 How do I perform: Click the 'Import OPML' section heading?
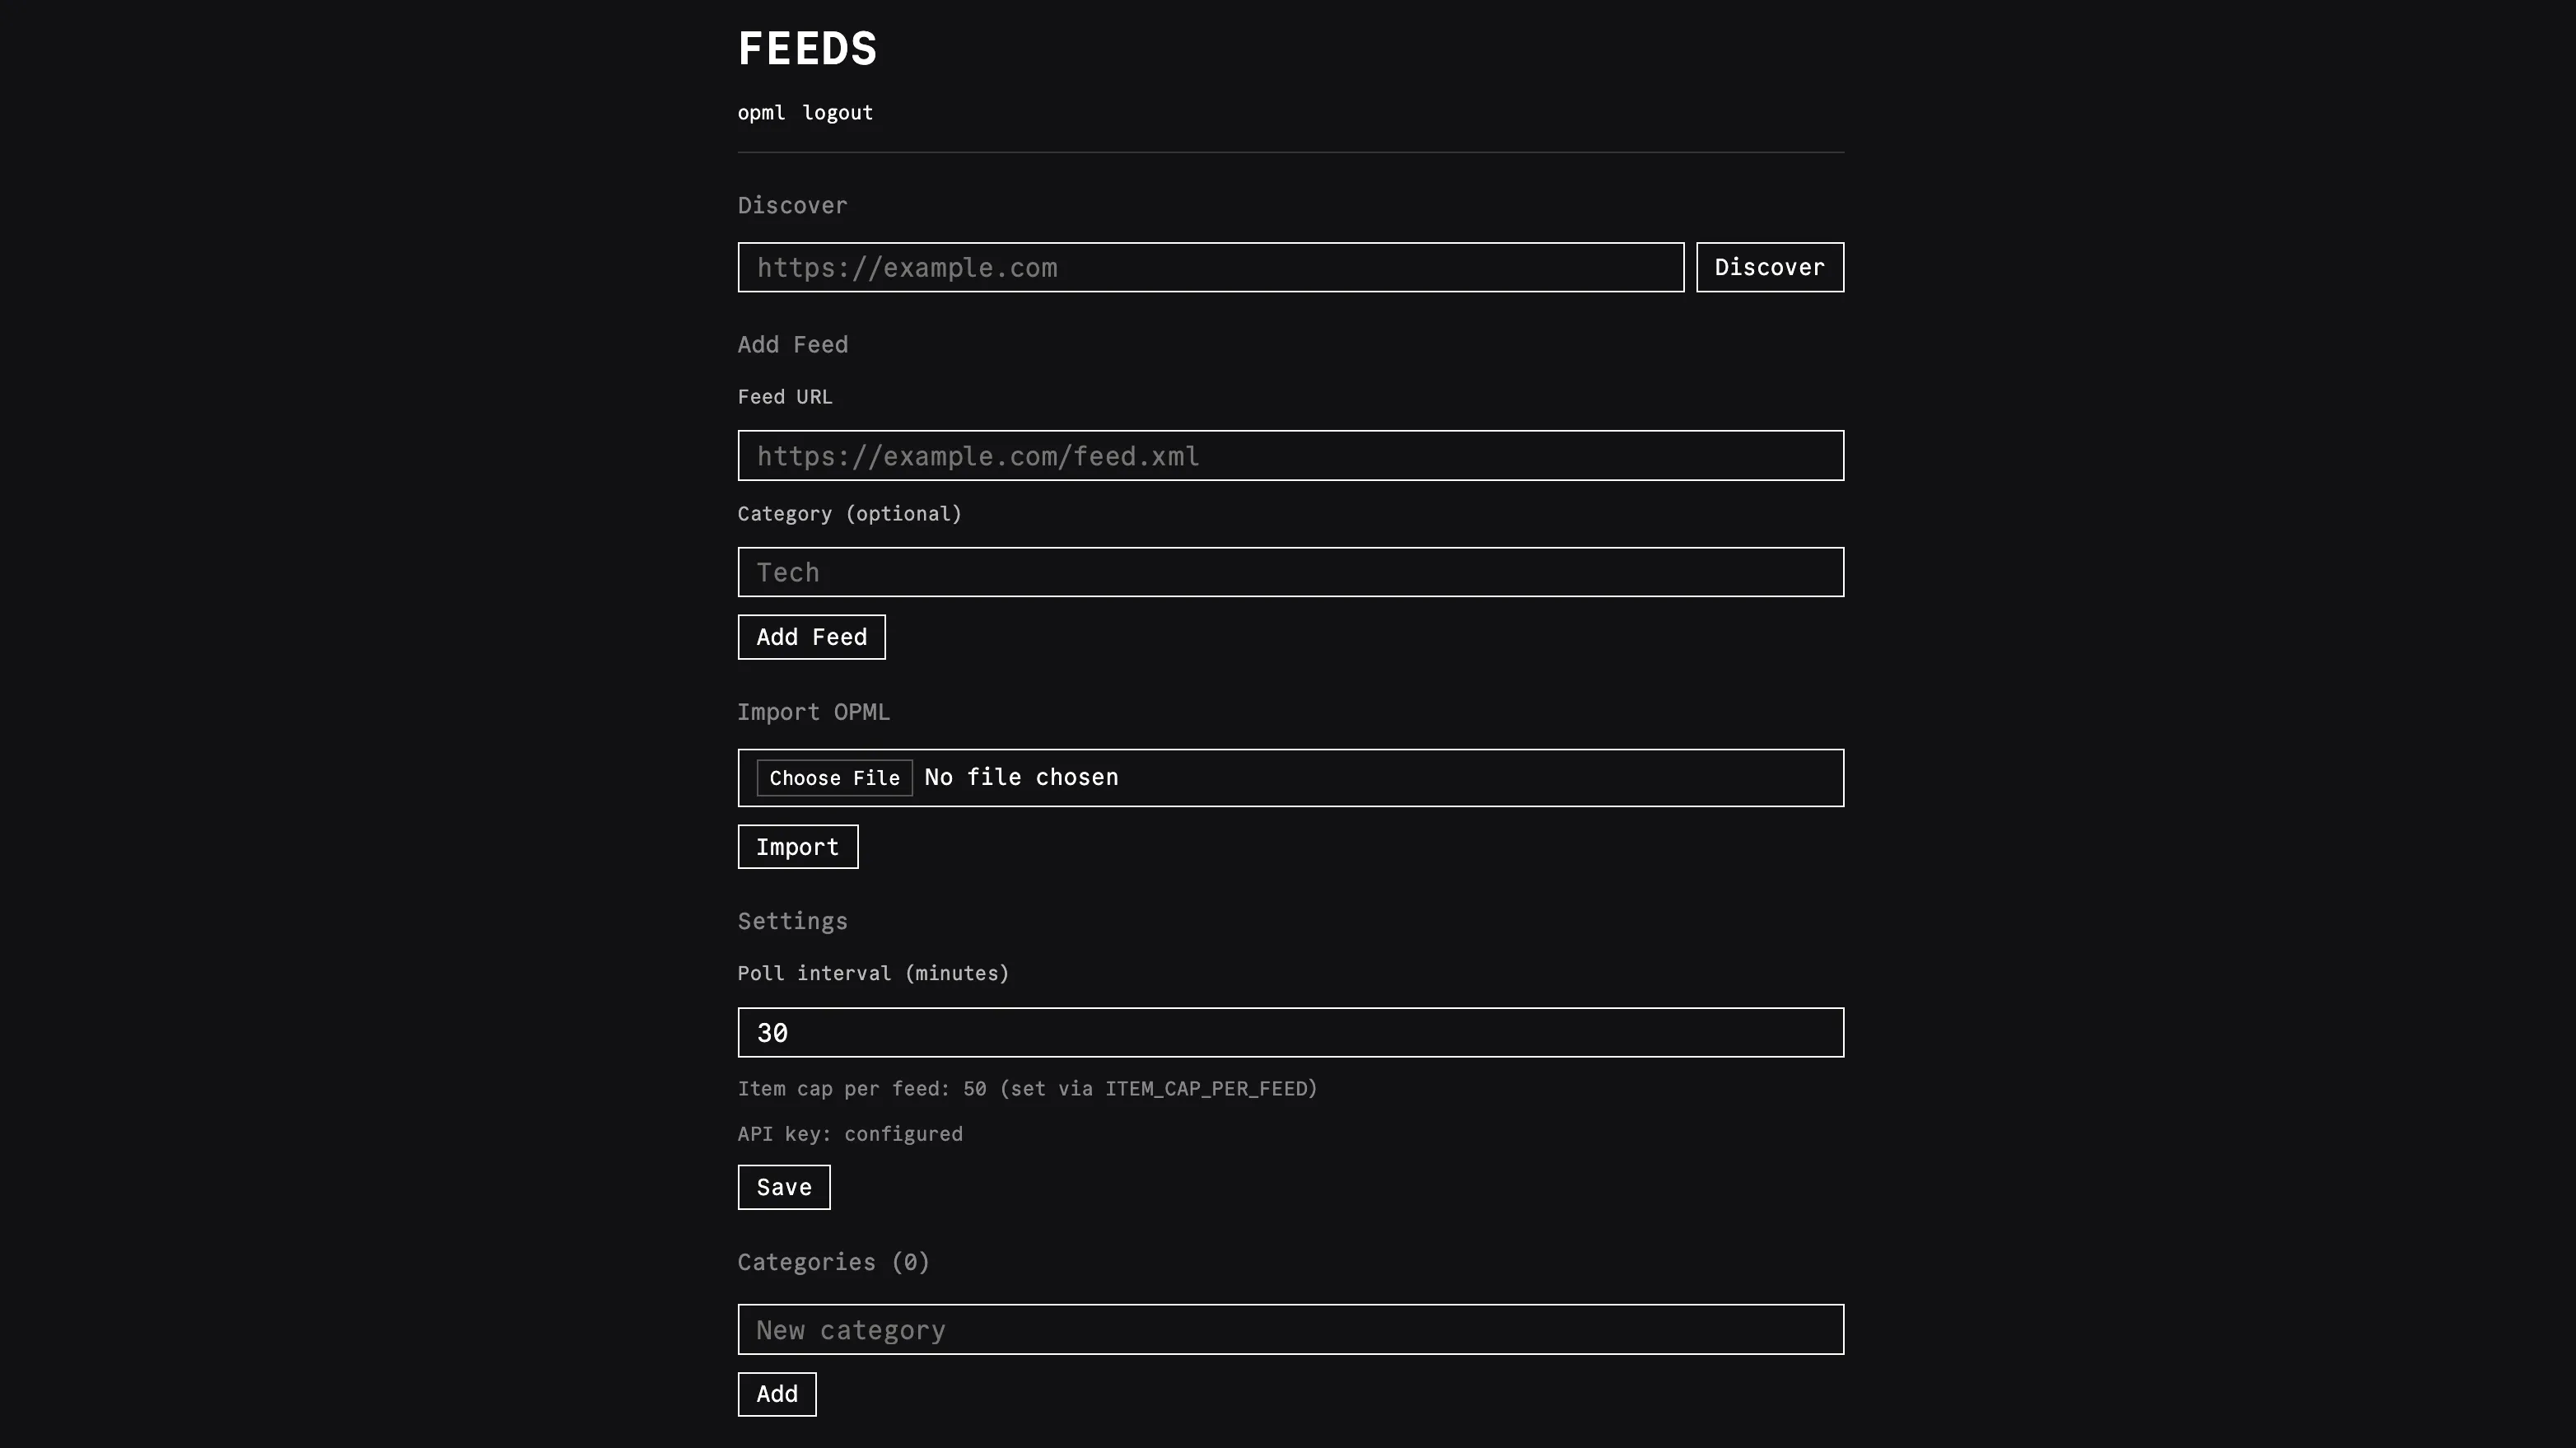[x=814, y=712]
